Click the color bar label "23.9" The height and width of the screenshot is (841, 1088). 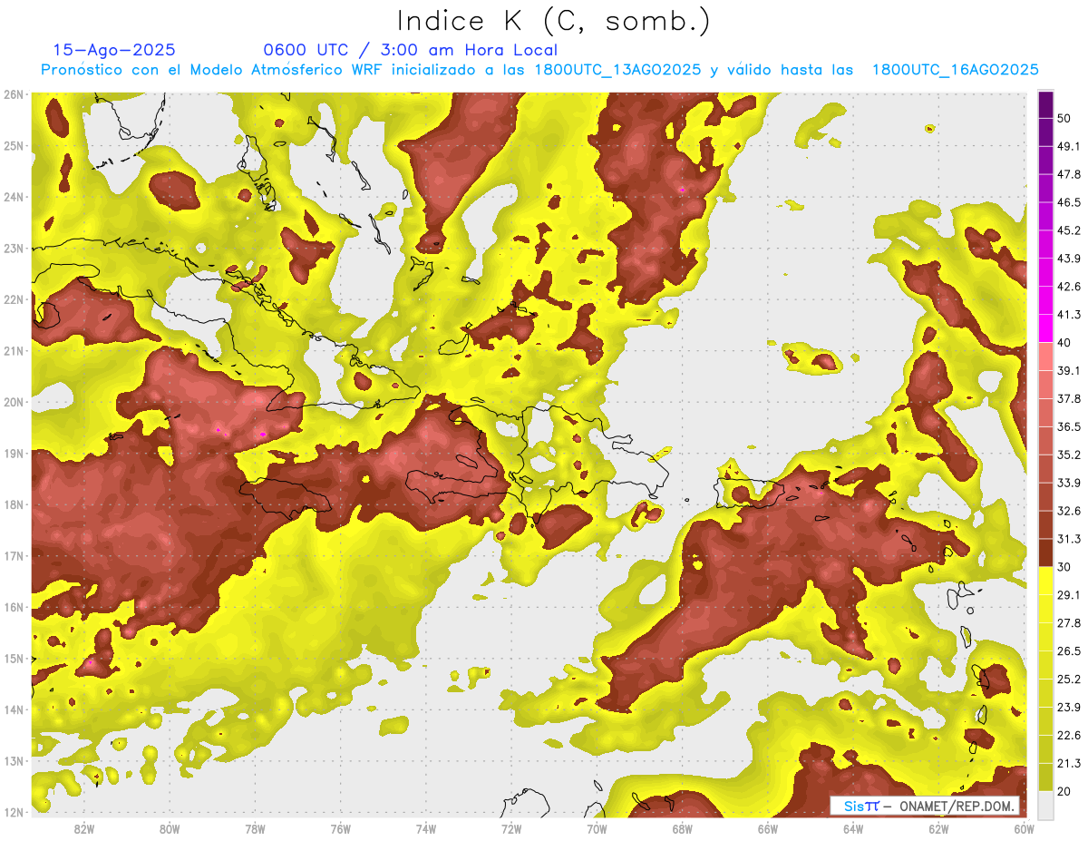[1069, 707]
